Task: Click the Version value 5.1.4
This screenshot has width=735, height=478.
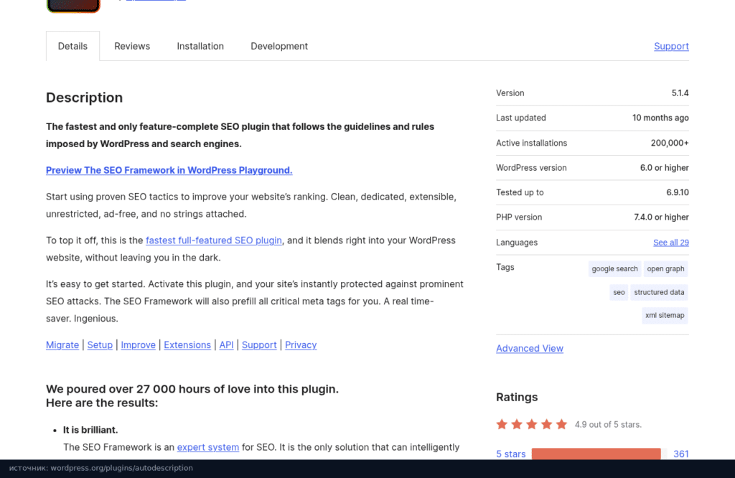Action: point(680,93)
